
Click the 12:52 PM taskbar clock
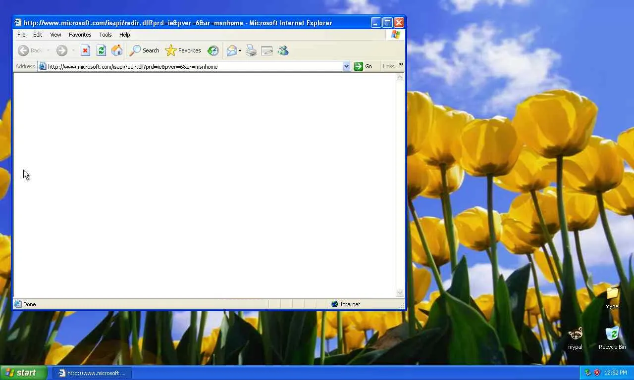pyautogui.click(x=616, y=373)
